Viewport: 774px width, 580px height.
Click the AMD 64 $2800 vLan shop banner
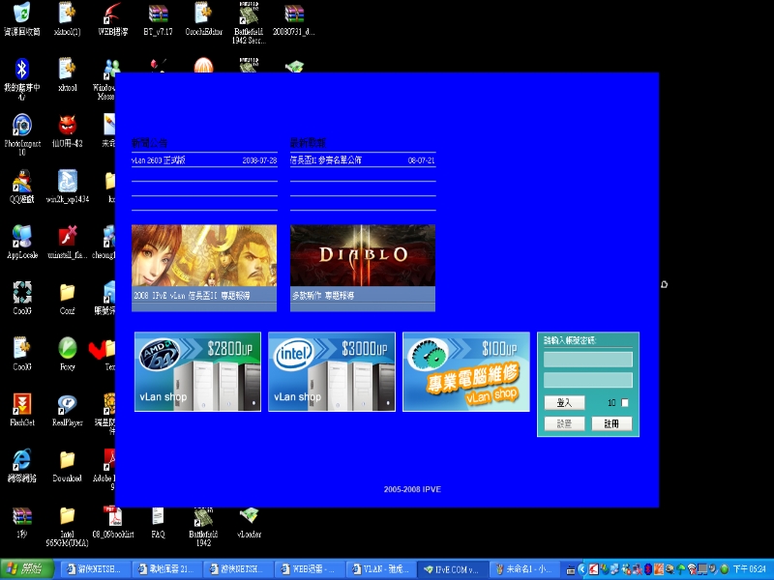[197, 372]
